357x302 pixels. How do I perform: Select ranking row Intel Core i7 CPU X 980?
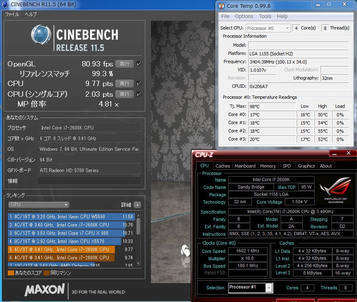[x=71, y=233]
